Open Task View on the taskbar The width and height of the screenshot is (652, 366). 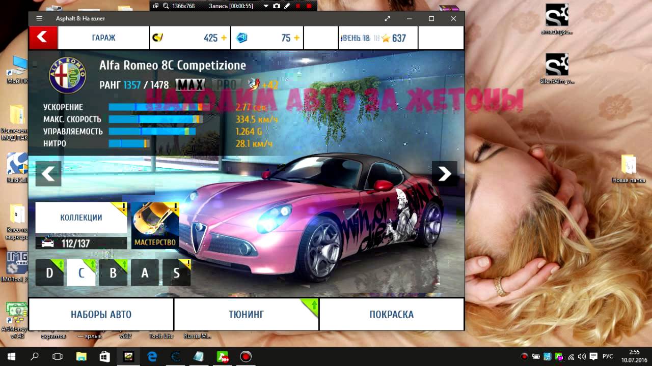(x=58, y=357)
